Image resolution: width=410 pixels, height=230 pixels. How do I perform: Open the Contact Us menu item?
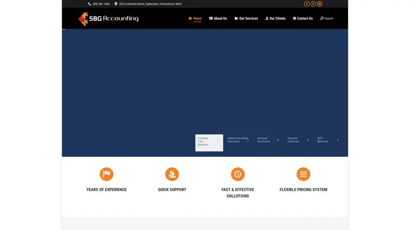[303, 18]
